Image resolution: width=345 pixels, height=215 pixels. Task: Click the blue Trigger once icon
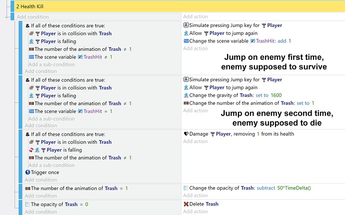coord(27,173)
